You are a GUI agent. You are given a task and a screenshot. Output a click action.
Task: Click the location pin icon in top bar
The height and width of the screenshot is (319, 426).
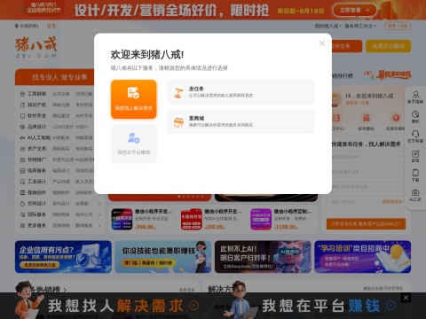pos(17,26)
